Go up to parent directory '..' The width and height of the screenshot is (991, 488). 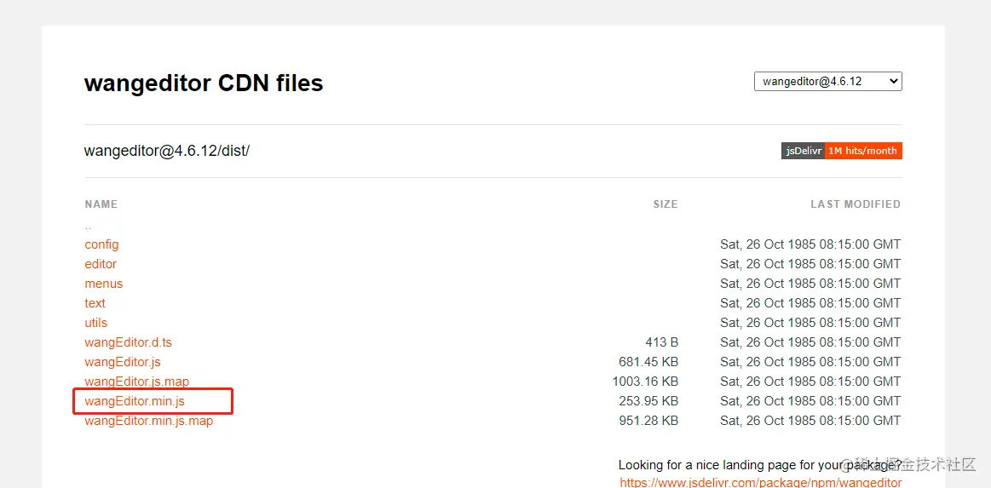[x=88, y=226]
